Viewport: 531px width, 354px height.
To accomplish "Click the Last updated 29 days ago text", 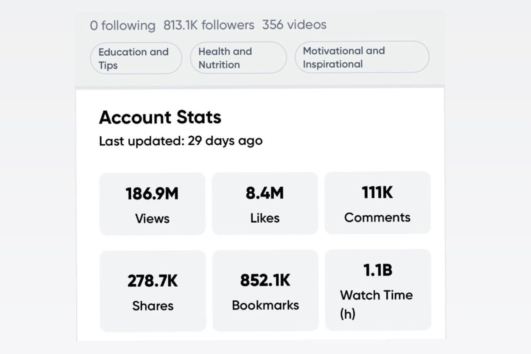I will point(181,141).
